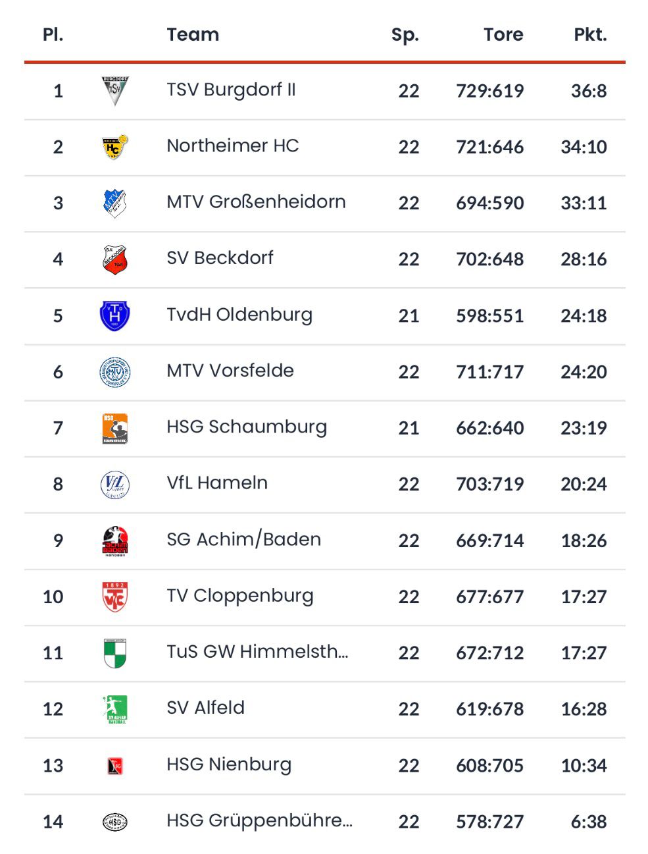Click the red SV Beckdorf crest
The height and width of the screenshot is (854, 648).
[x=115, y=259]
